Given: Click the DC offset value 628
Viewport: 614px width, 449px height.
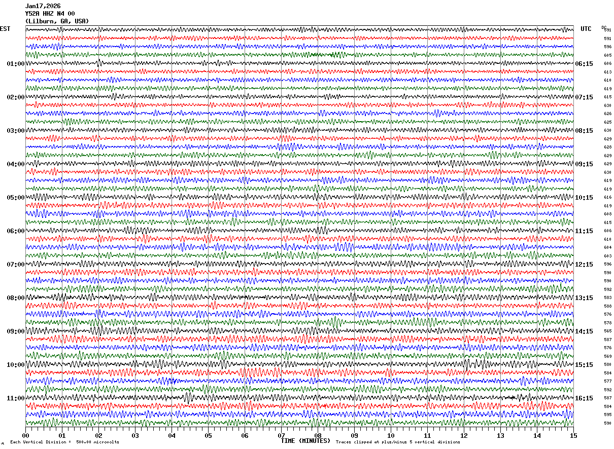Looking at the screenshot, I should (607, 147).
